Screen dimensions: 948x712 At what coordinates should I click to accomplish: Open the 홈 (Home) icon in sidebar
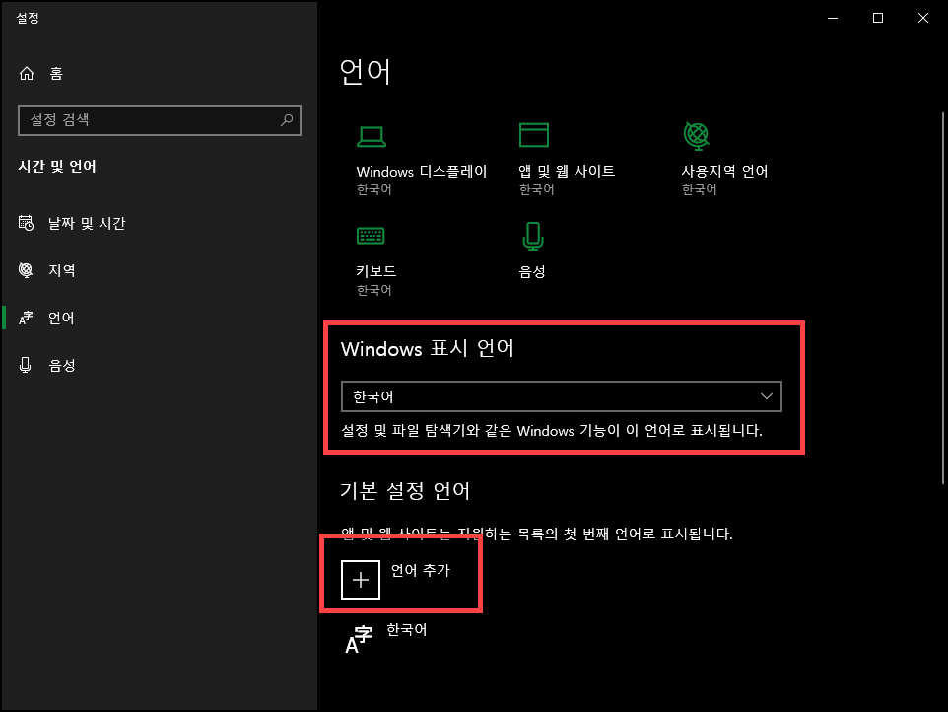27,73
